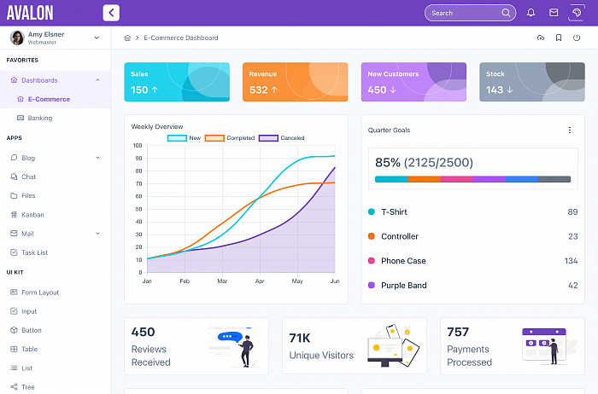Open the Form Layout page link
This screenshot has width=598, height=394.
tap(56, 293)
